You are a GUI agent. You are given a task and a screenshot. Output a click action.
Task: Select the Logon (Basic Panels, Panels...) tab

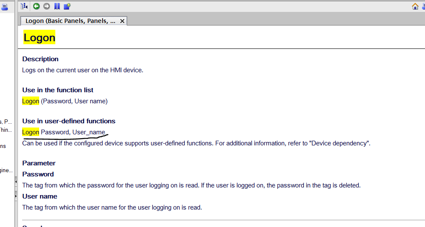(70, 21)
